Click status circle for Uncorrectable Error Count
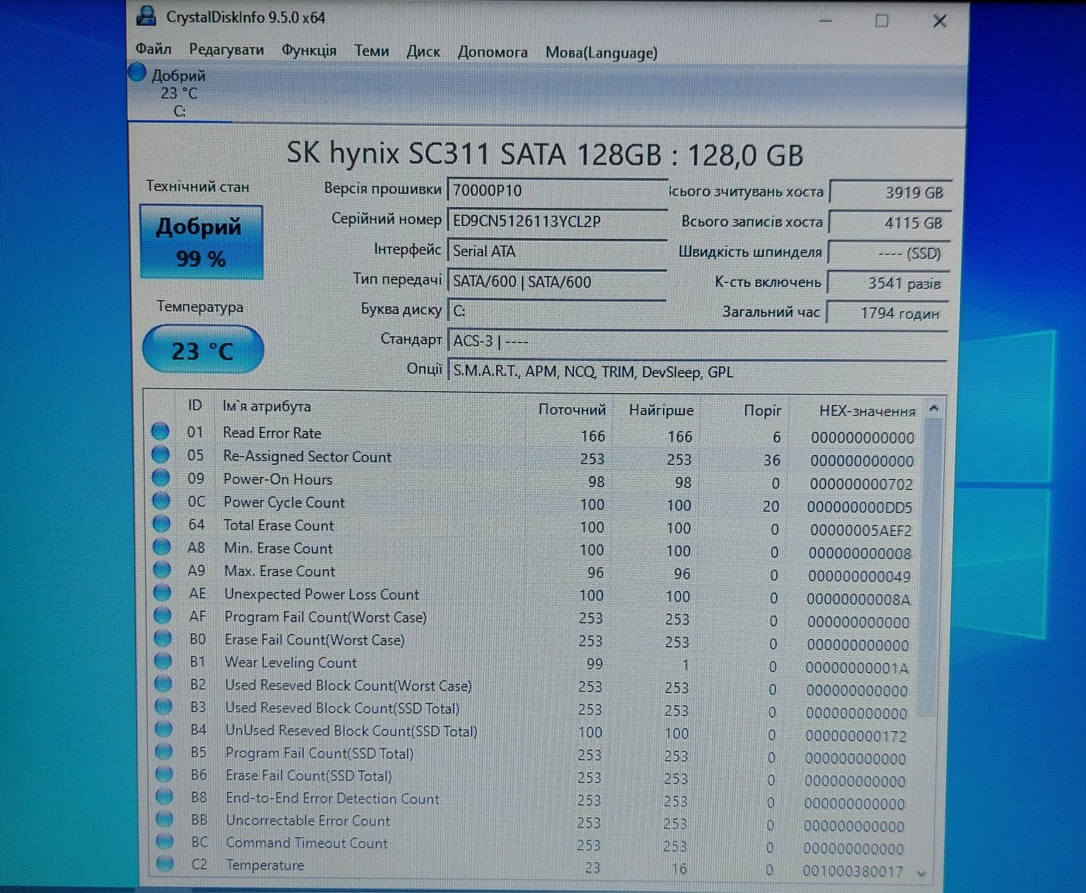The height and width of the screenshot is (893, 1086). click(165, 819)
